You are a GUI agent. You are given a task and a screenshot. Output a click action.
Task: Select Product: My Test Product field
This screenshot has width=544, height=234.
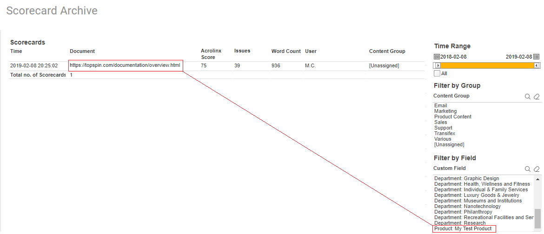463,228
